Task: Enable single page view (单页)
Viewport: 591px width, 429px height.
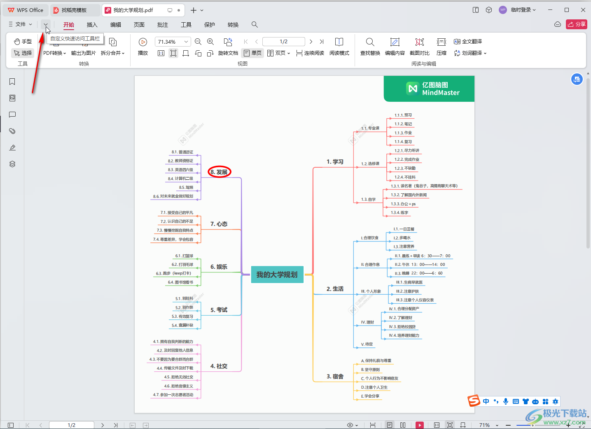Action: pos(252,53)
